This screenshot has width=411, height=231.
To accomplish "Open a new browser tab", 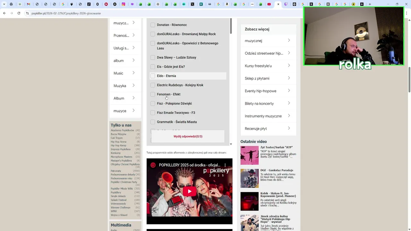I will [370, 4].
